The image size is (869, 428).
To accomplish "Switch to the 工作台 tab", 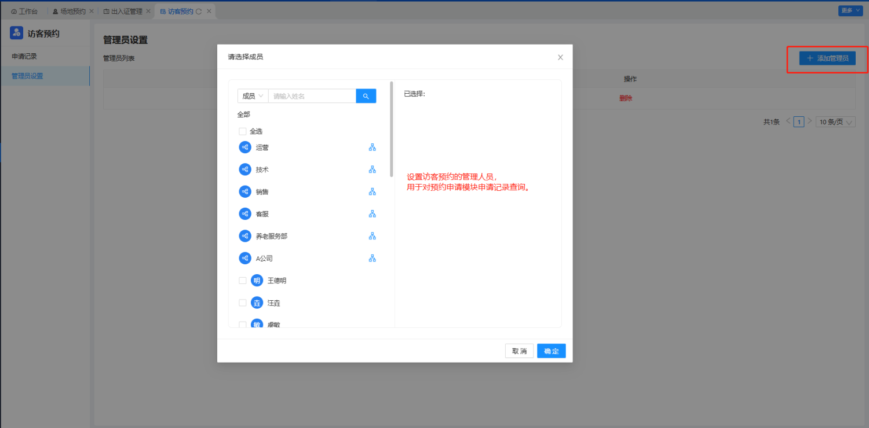I will point(25,11).
